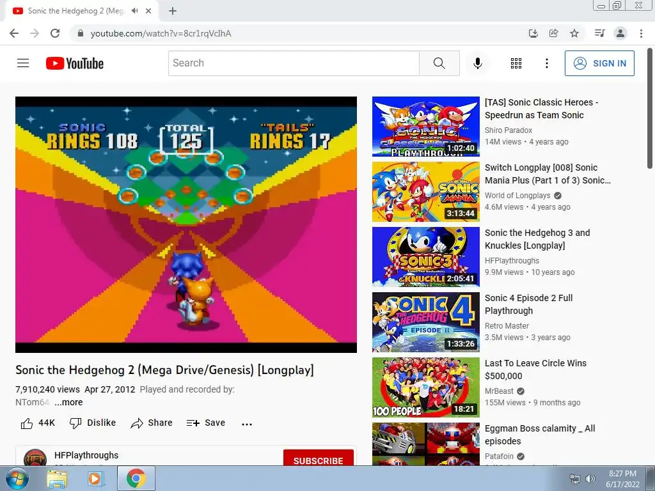
Task: Open the YouTube apps grid icon
Action: pos(516,63)
